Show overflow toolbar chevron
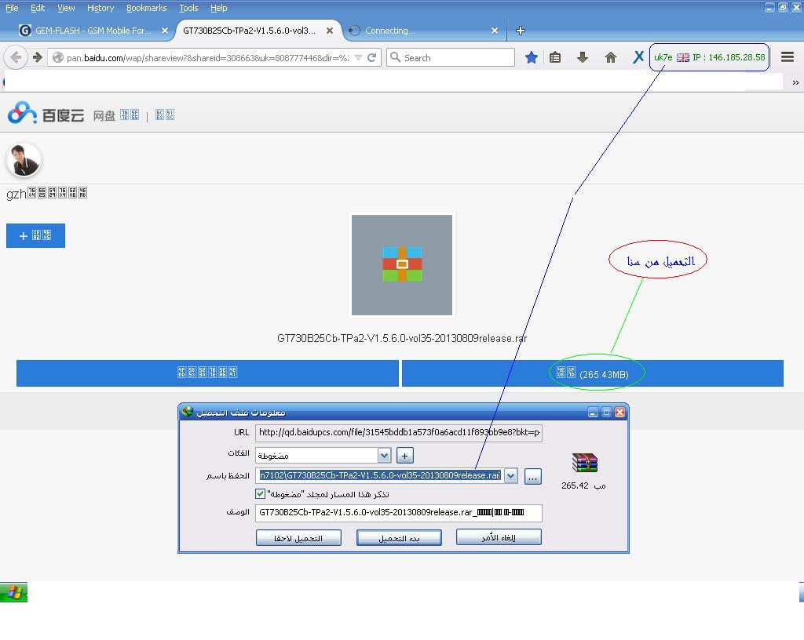 click(x=795, y=82)
